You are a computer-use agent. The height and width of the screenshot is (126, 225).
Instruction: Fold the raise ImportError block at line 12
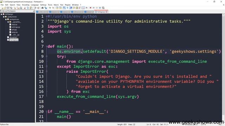coord(47,71)
